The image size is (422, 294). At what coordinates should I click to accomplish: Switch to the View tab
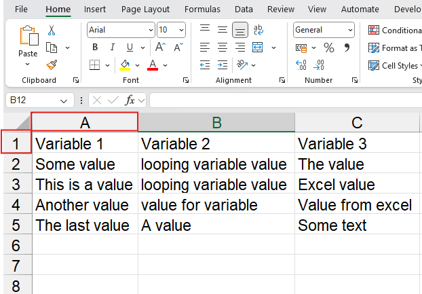tap(317, 9)
